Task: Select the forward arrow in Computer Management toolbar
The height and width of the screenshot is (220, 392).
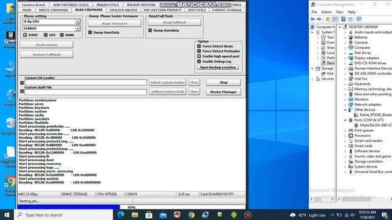Action: 319,19
